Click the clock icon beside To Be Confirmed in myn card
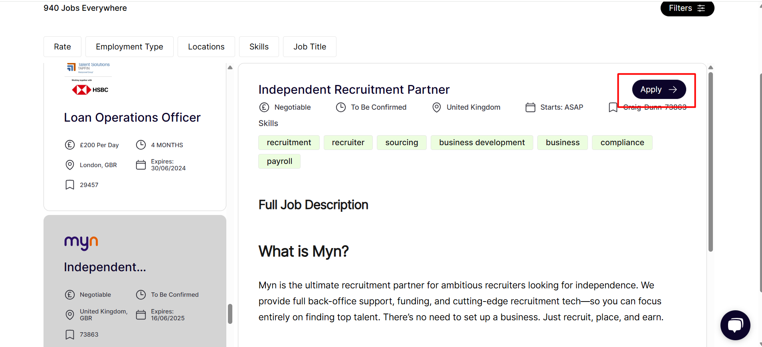This screenshot has height=347, width=762. [141, 295]
